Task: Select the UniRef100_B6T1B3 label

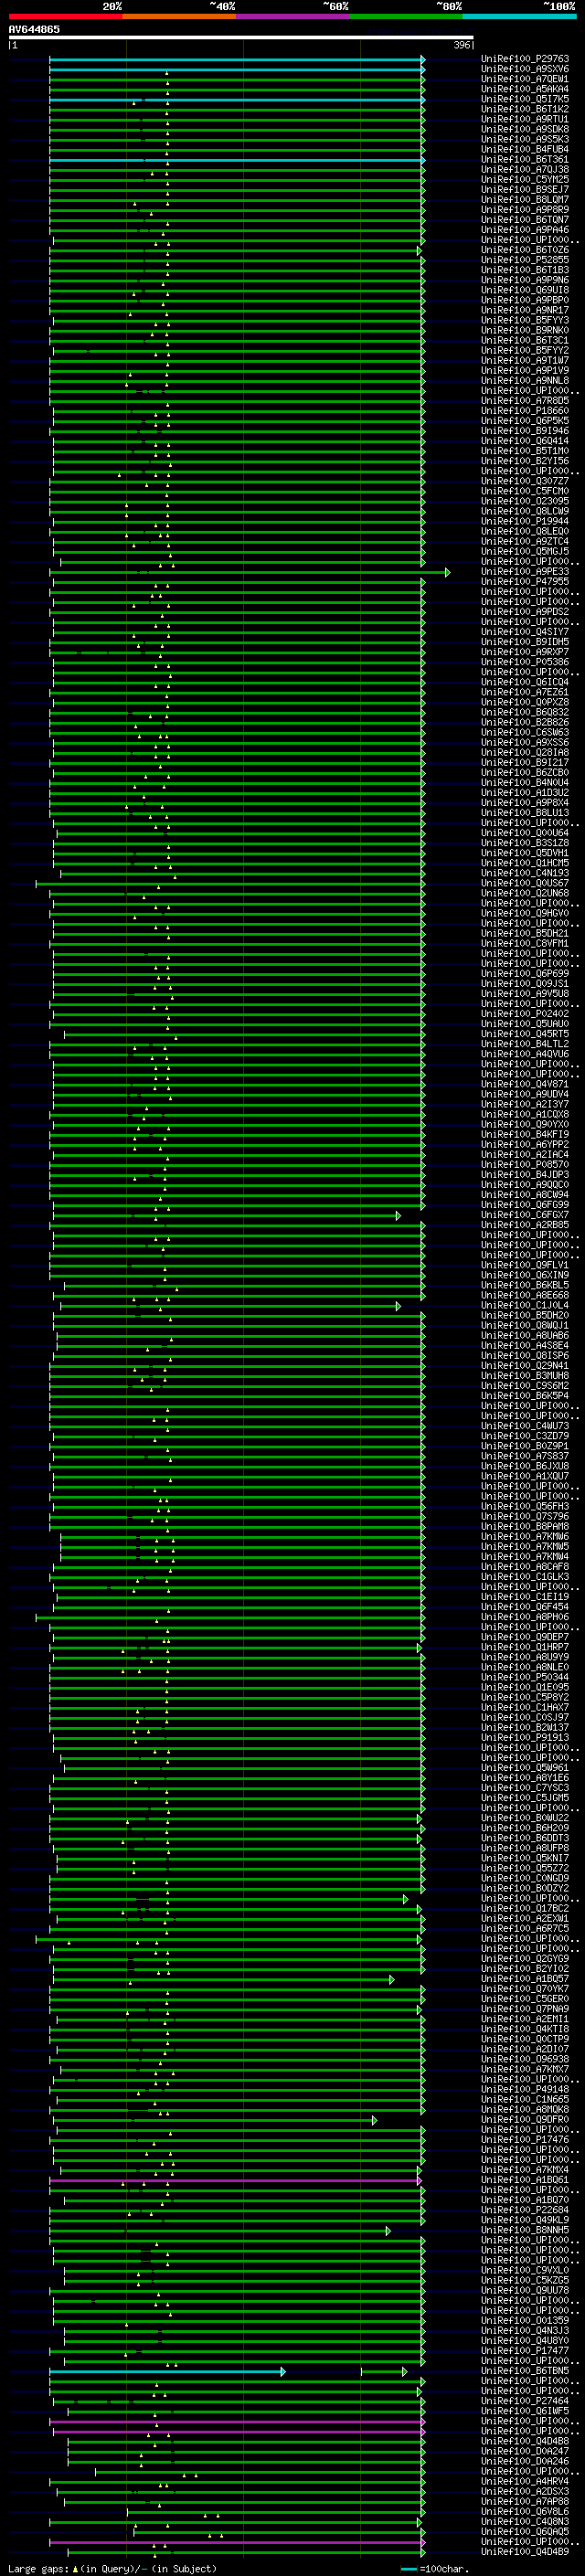Action: pos(525,270)
